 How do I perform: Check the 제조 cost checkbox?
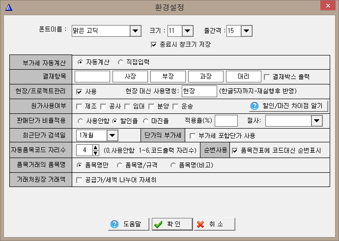coord(79,107)
